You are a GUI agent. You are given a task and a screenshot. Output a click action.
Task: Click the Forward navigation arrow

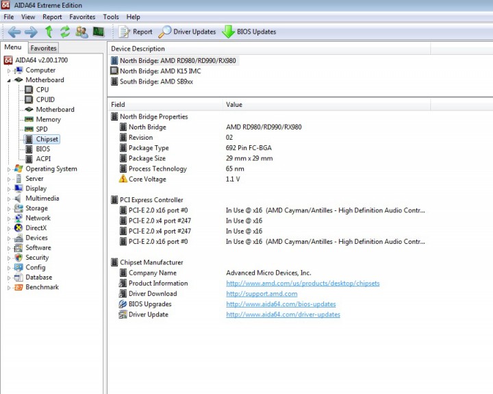pos(31,32)
